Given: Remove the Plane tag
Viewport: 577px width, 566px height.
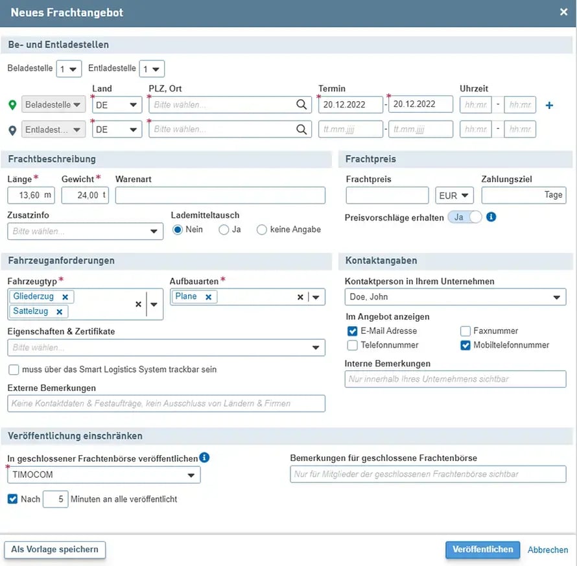Looking at the screenshot, I should [x=208, y=297].
